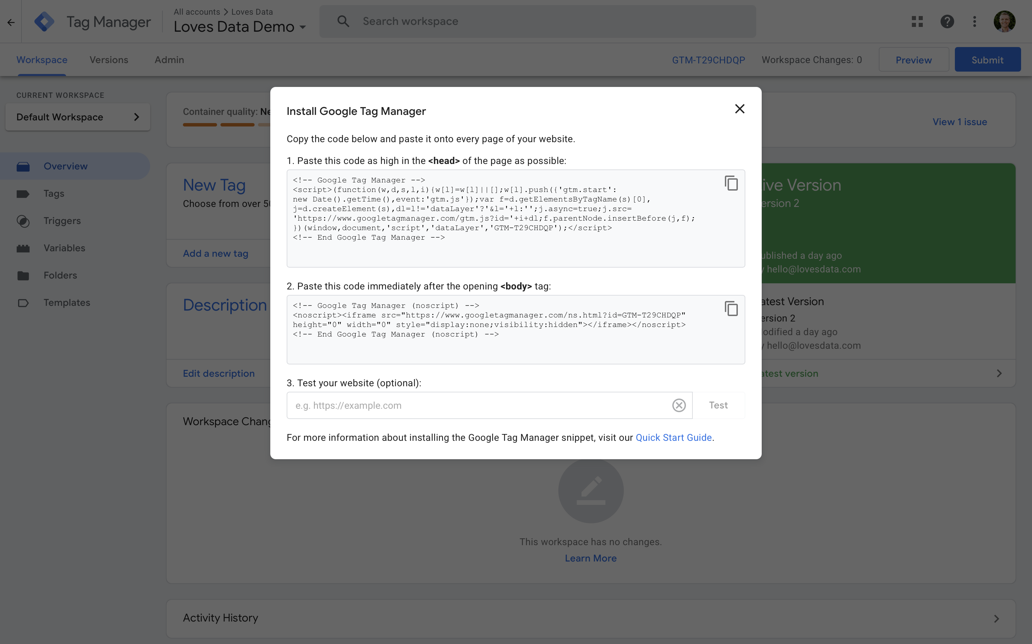Open the Folders section icon
Viewport: 1032px width, 644px height.
24,275
